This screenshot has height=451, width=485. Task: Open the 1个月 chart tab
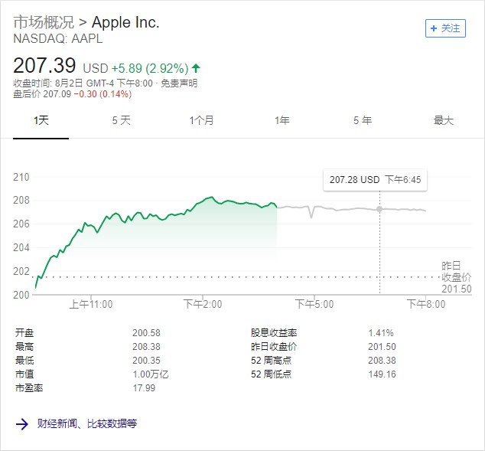(x=202, y=120)
